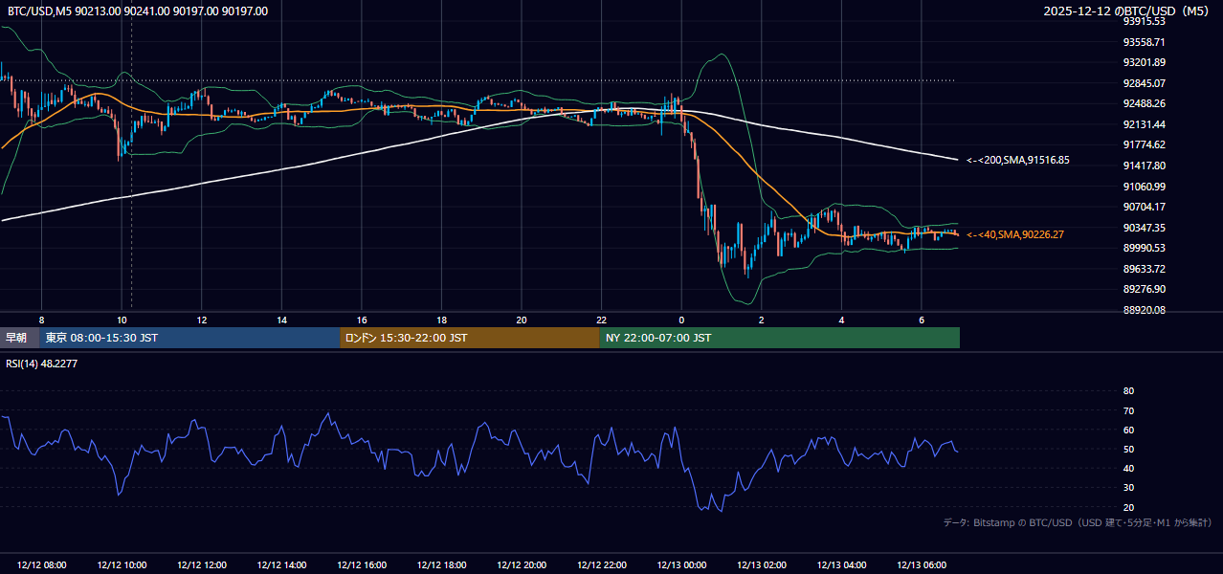The width and height of the screenshot is (1223, 574).
Task: Click the bottom time label 12/12 16:00
Action: pyautogui.click(x=361, y=565)
